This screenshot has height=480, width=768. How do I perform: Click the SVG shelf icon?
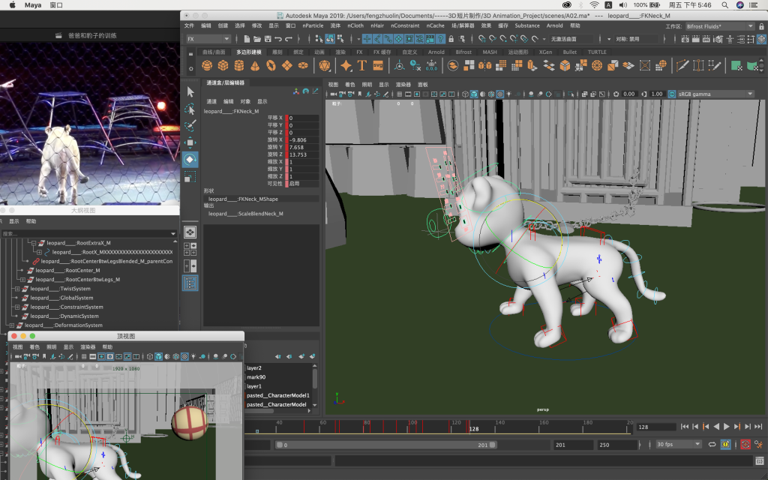tap(378, 65)
